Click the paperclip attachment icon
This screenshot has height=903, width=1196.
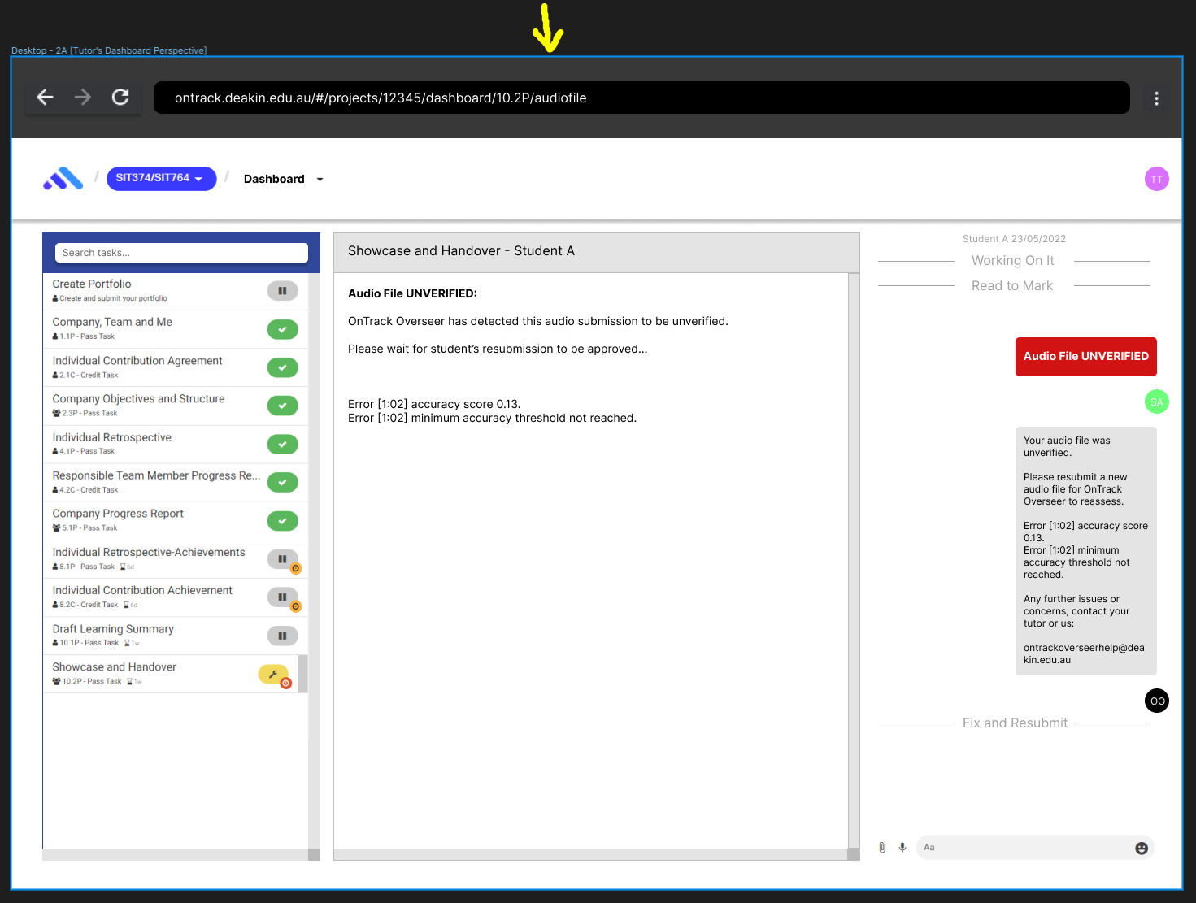882,848
